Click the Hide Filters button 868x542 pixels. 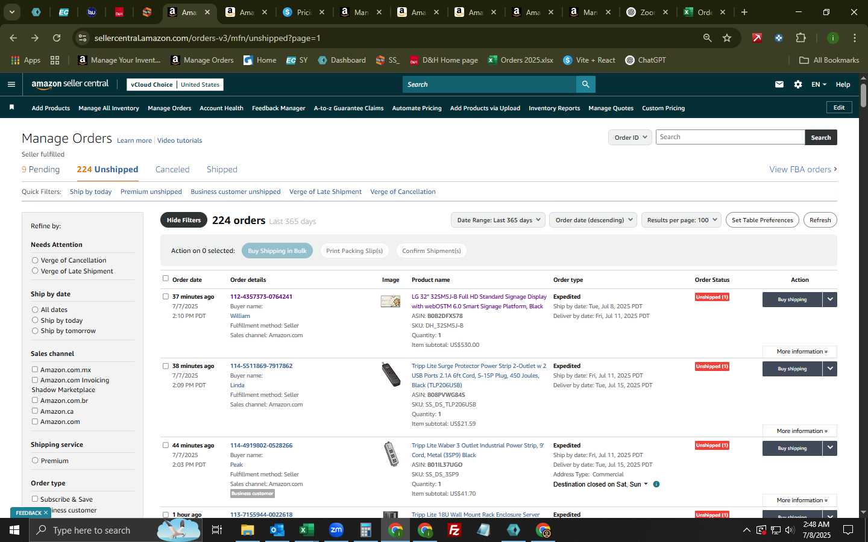[x=184, y=220]
